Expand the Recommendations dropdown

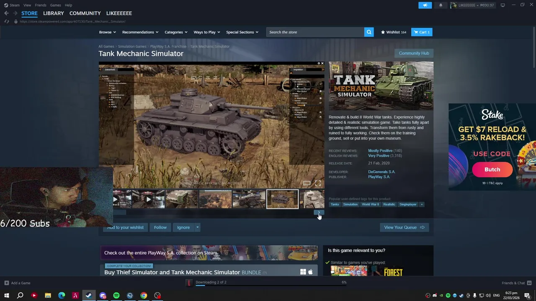tap(140, 32)
